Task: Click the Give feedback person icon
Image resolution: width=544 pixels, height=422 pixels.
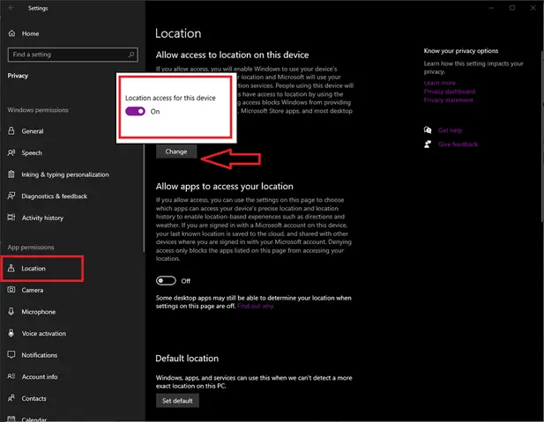Action: (428, 144)
